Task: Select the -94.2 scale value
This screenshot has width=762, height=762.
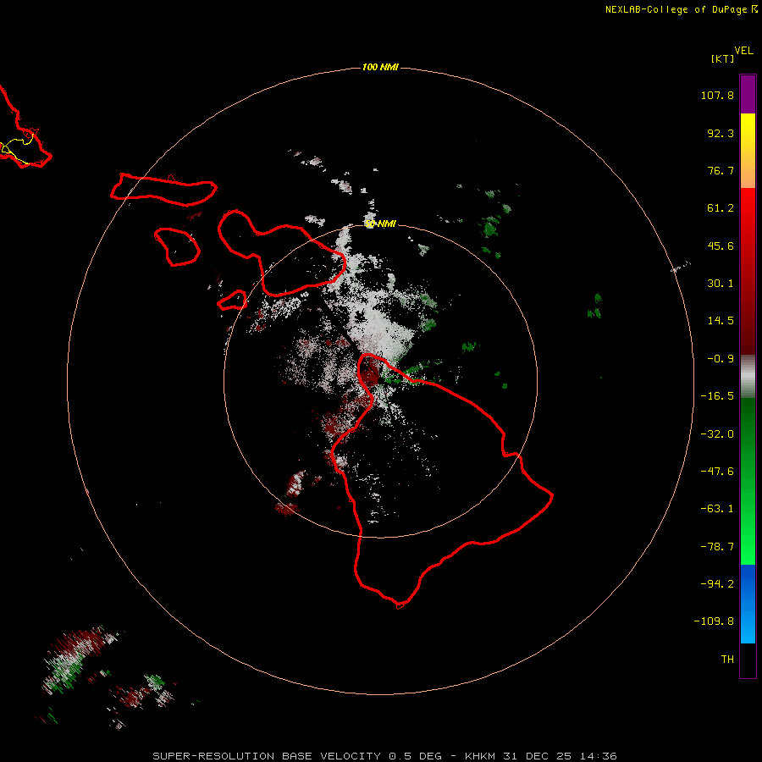Action: pyautogui.click(x=717, y=583)
